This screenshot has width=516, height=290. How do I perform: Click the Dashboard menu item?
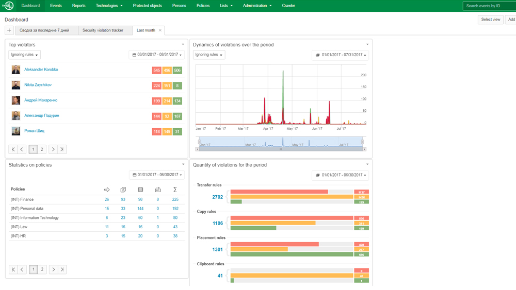[x=30, y=6]
